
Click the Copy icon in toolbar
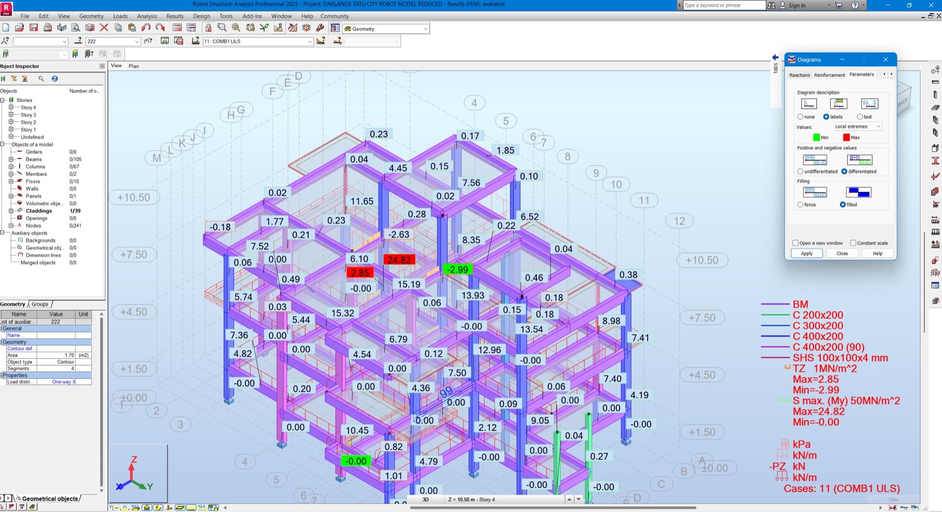(x=118, y=28)
